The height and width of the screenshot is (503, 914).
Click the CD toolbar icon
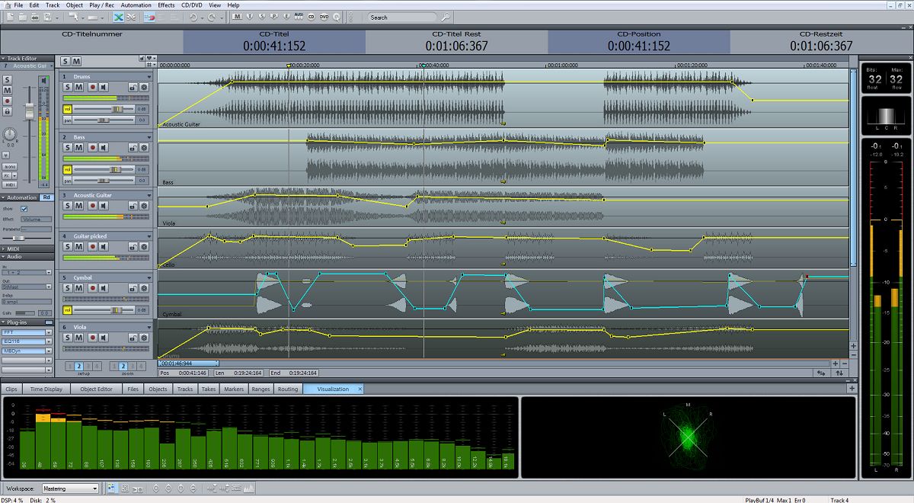tap(311, 16)
